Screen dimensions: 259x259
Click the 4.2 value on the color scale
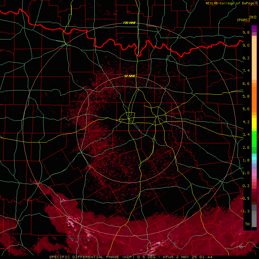(x=246, y=122)
